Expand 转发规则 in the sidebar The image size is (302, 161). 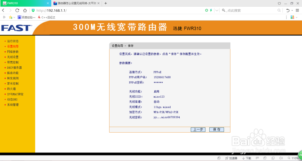(13, 78)
